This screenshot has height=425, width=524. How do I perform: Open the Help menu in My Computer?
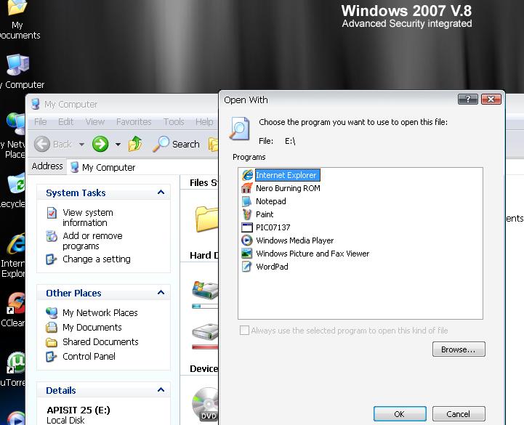point(204,121)
